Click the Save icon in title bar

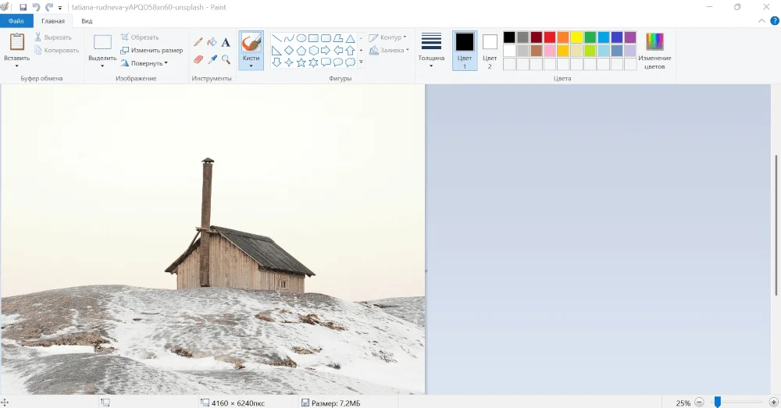tap(23, 7)
